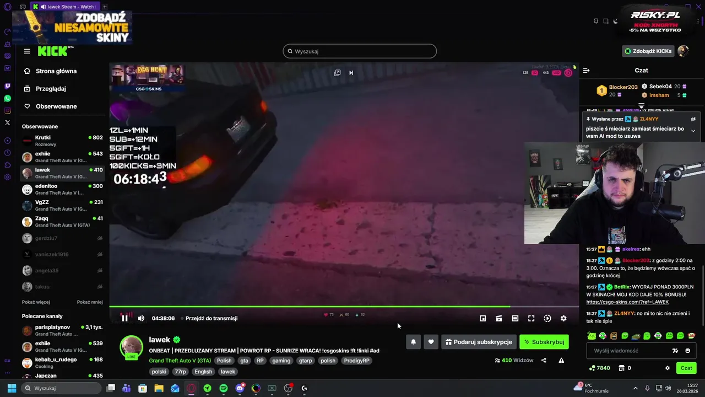
Task: Seek on the green video progress bar
Action: (344, 307)
